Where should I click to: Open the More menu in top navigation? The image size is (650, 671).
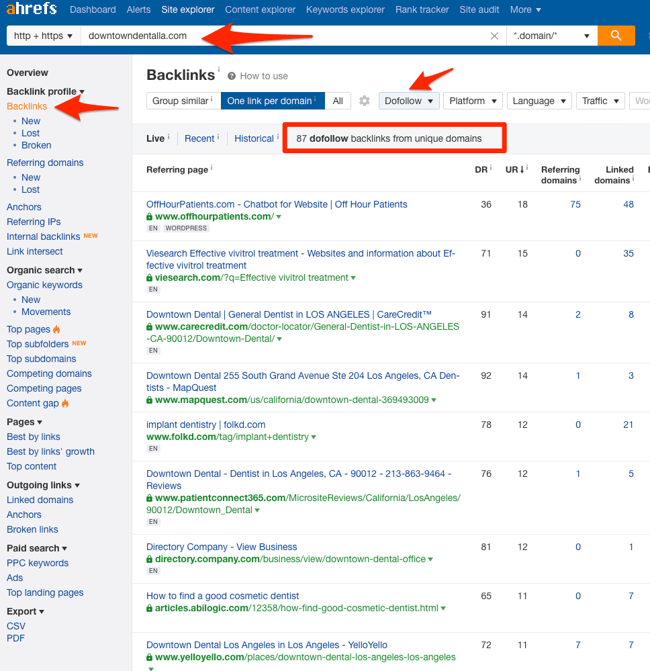tap(526, 9)
